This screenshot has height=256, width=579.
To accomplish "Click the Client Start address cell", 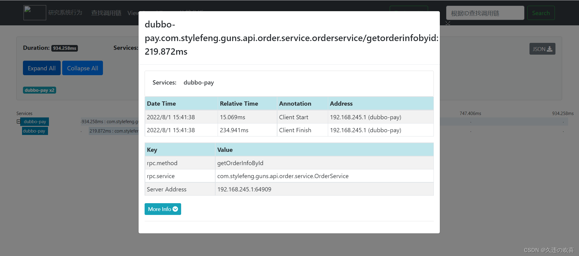I will pos(381,117).
